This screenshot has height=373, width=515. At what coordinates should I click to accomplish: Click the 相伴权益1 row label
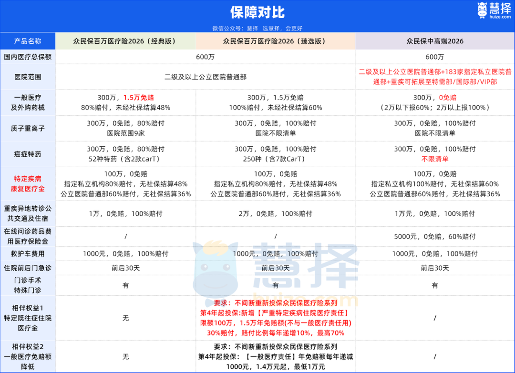point(28,318)
